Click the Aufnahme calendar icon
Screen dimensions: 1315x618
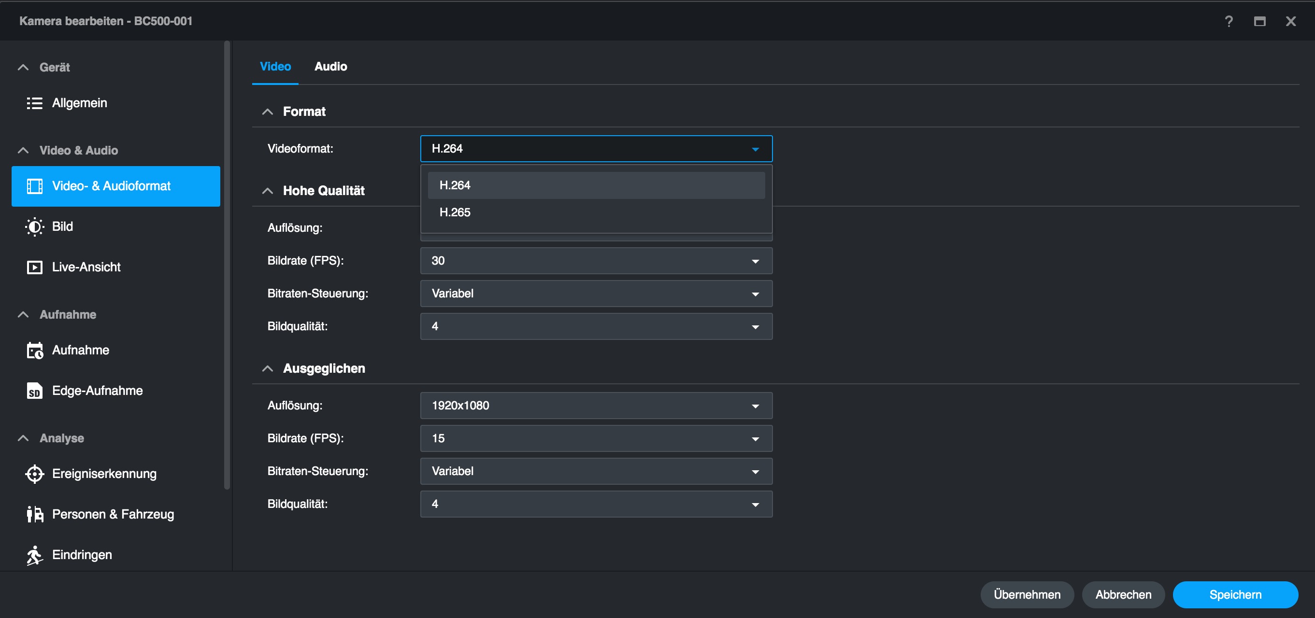click(34, 350)
